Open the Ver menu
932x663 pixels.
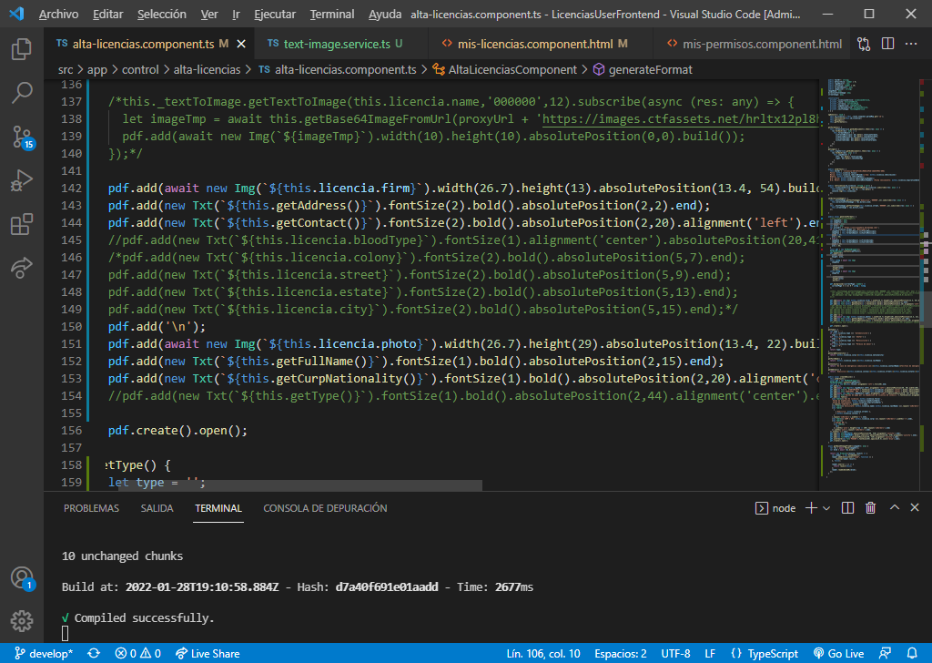[209, 15]
